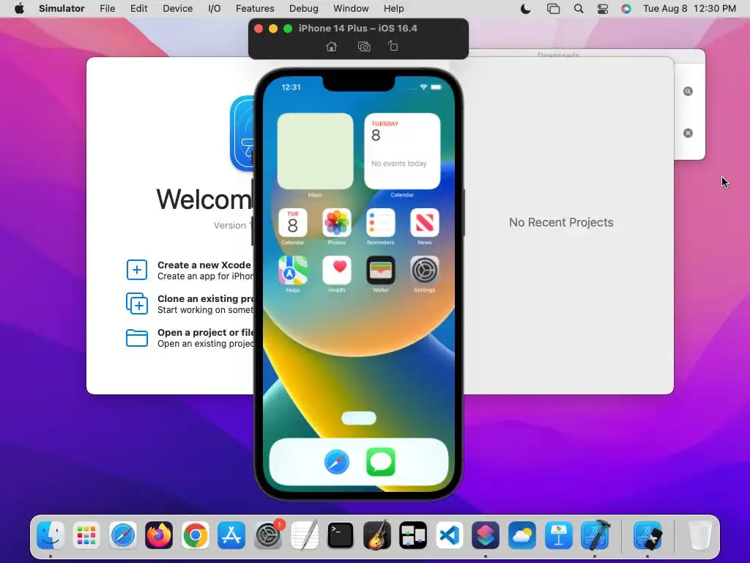Click Clone an existing project in Xcode
Screen dimensions: 750x563
pos(190,304)
